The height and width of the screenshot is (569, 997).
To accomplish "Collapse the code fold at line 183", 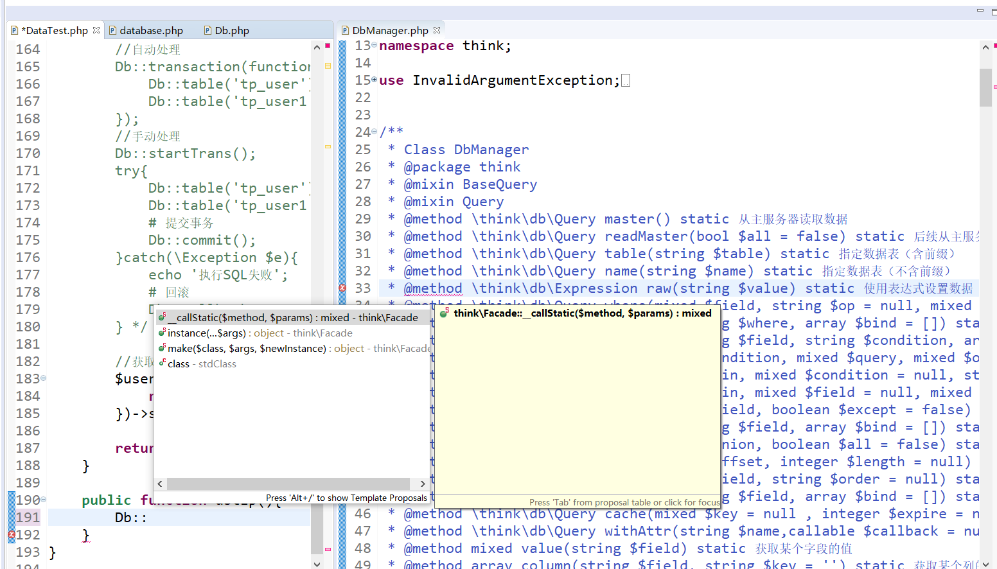I will (44, 378).
